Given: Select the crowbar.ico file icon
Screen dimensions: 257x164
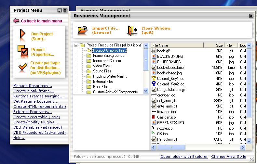Looking at the screenshot, I should point(154,95).
